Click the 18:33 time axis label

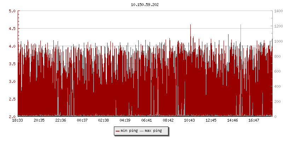(18, 121)
